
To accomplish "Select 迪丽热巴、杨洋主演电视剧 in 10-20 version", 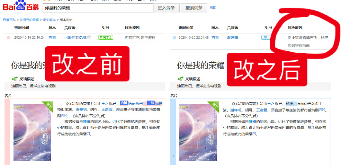I will tap(199, 86).
